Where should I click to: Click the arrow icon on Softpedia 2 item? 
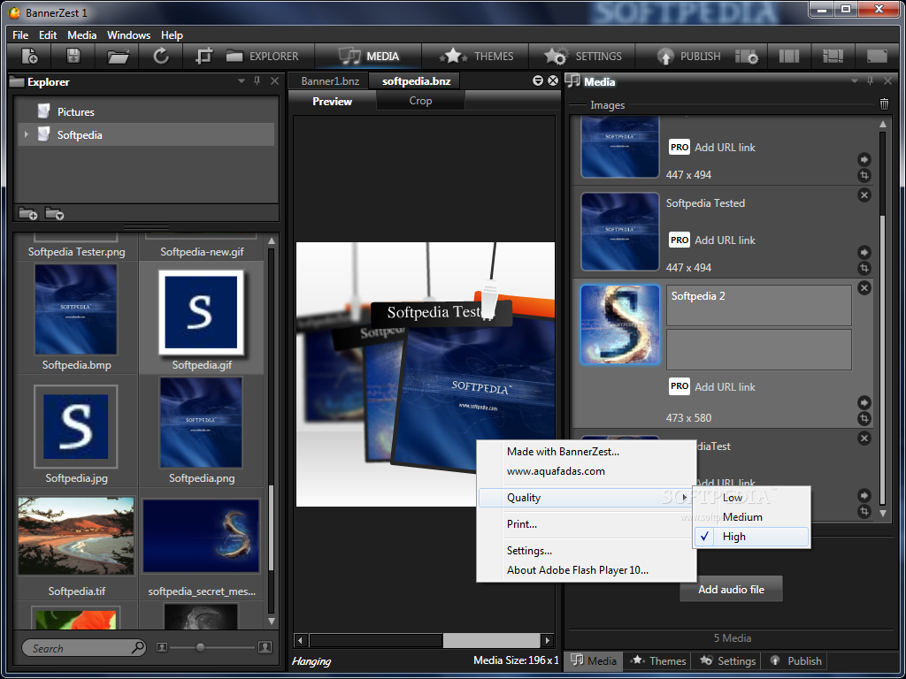point(864,402)
